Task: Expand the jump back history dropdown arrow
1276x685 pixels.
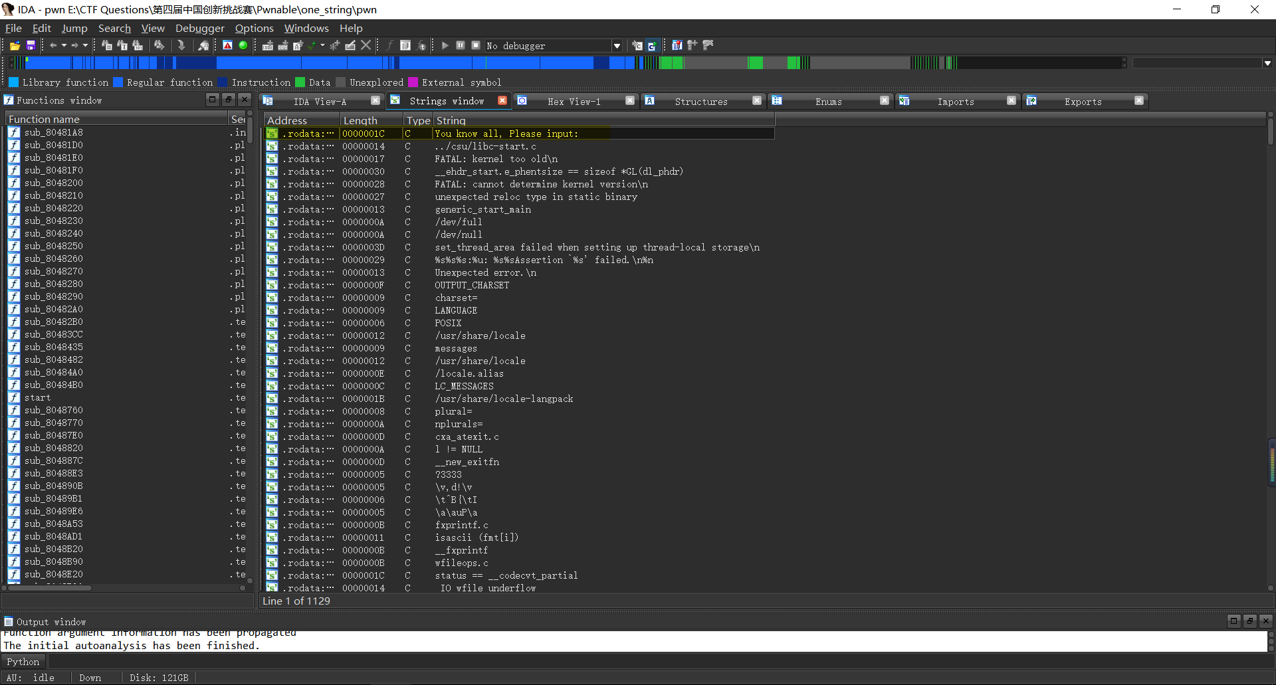Action: 64,46
